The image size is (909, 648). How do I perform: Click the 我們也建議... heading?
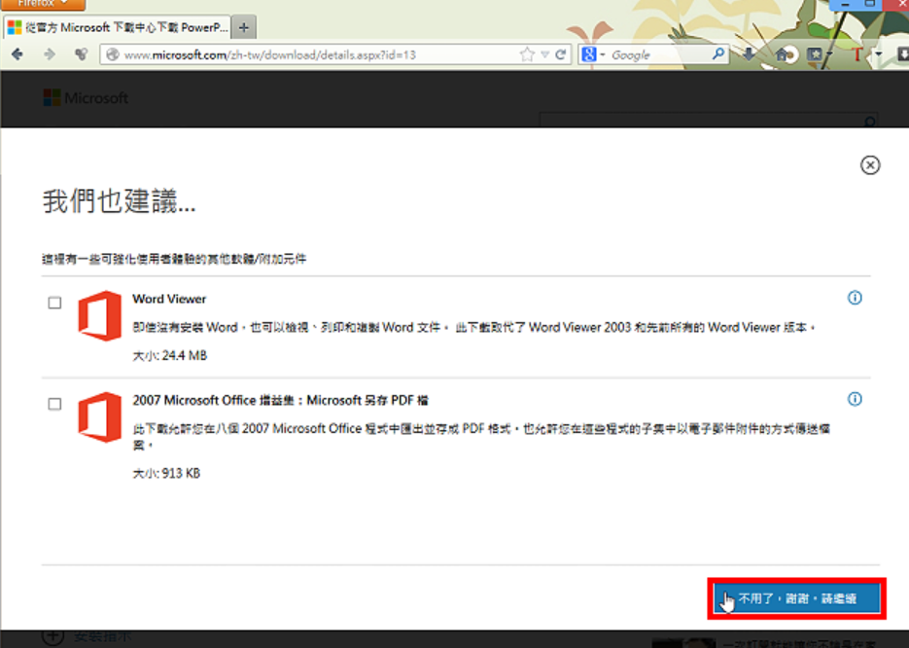coord(119,201)
